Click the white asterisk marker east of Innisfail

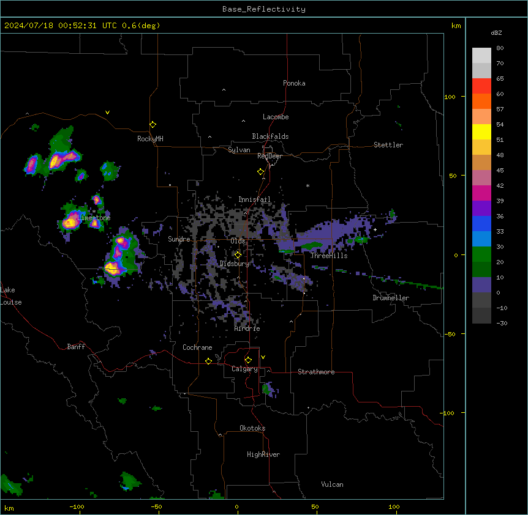point(307,185)
